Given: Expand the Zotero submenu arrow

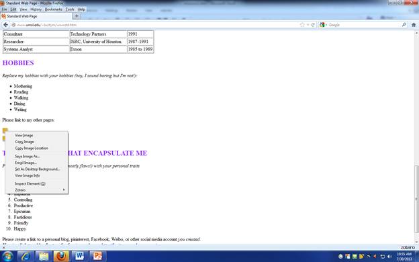Looking at the screenshot, I should point(64,190).
